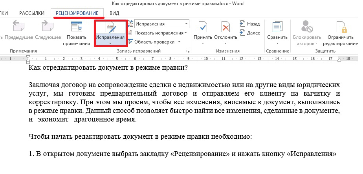The height and width of the screenshot is (174, 363).
Task: Open Запись исправлений dialog launcher
Action: click(188, 51)
